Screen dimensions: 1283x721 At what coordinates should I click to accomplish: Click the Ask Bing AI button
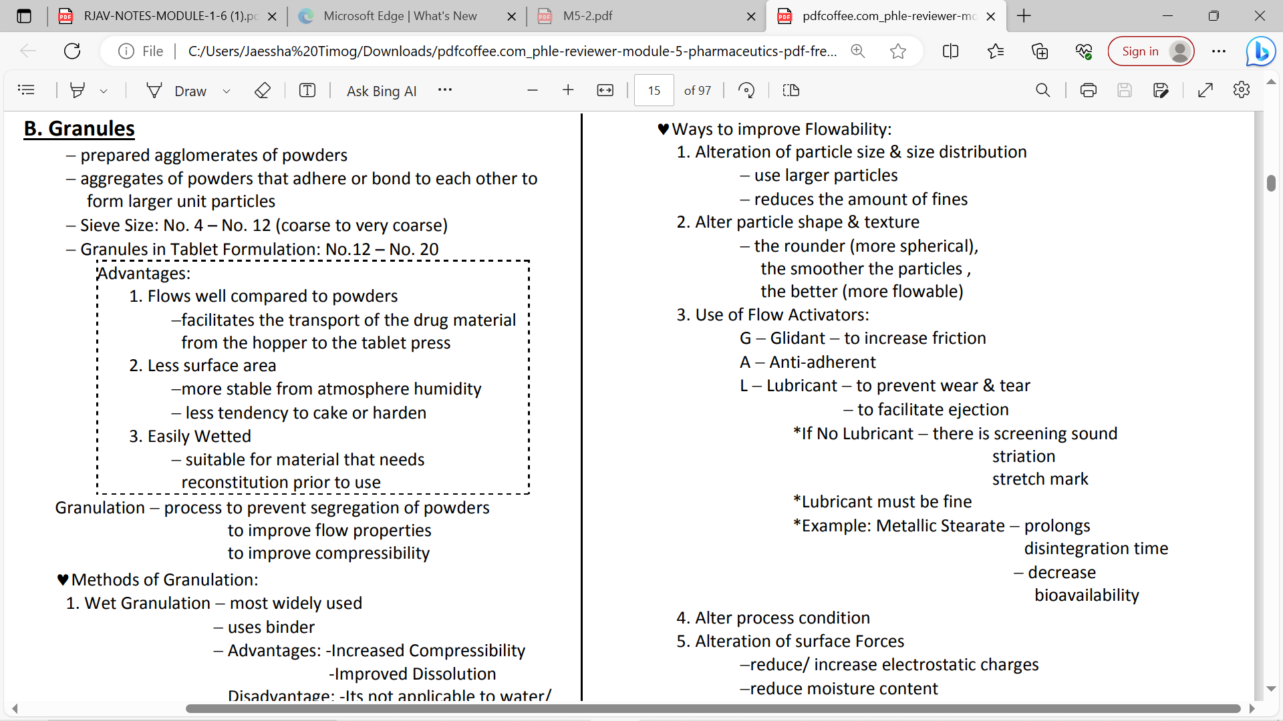click(382, 91)
